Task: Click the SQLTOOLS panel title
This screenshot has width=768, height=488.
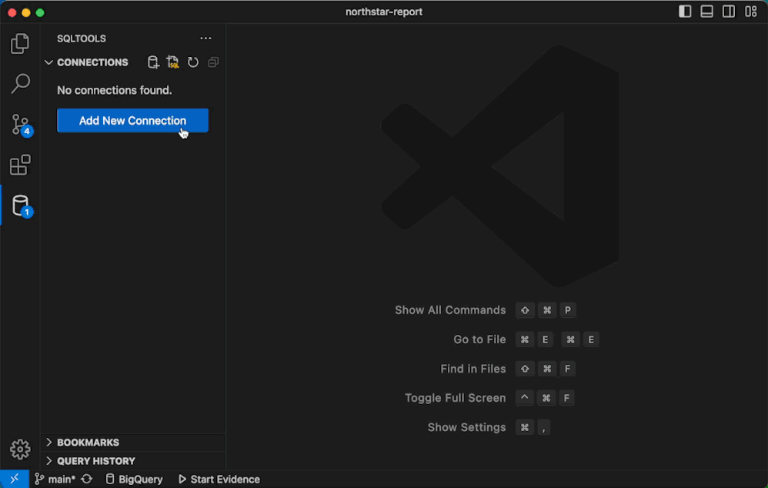Action: [x=82, y=38]
